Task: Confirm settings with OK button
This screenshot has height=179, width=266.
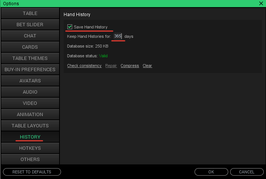Action: (x=211, y=172)
